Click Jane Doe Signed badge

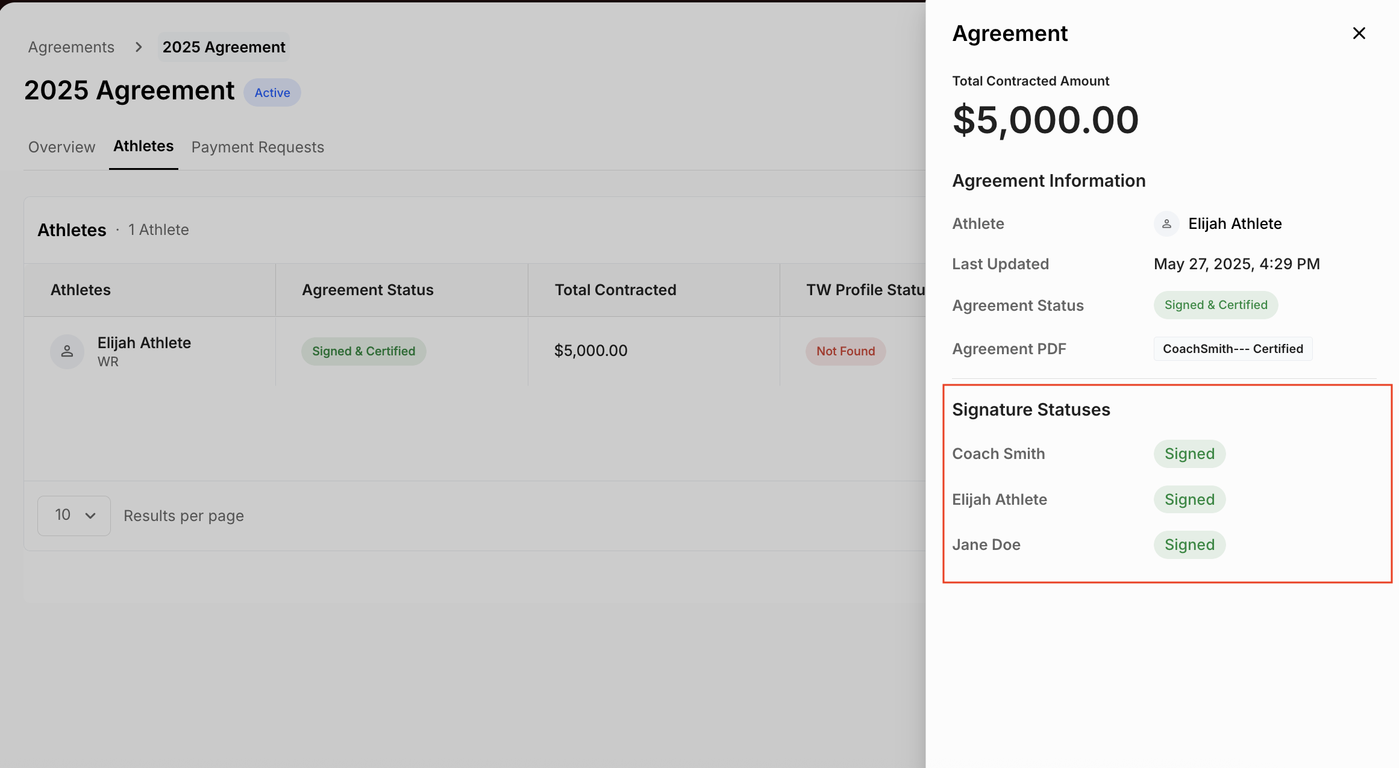tap(1189, 545)
